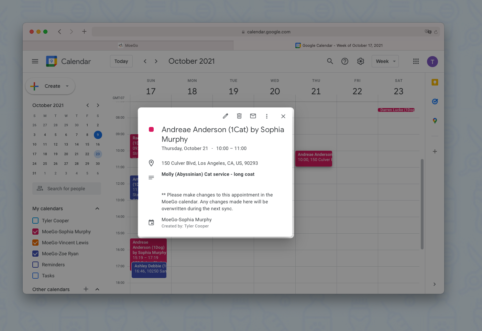Click the Google Calendar logo
482x331 pixels.
click(x=52, y=61)
